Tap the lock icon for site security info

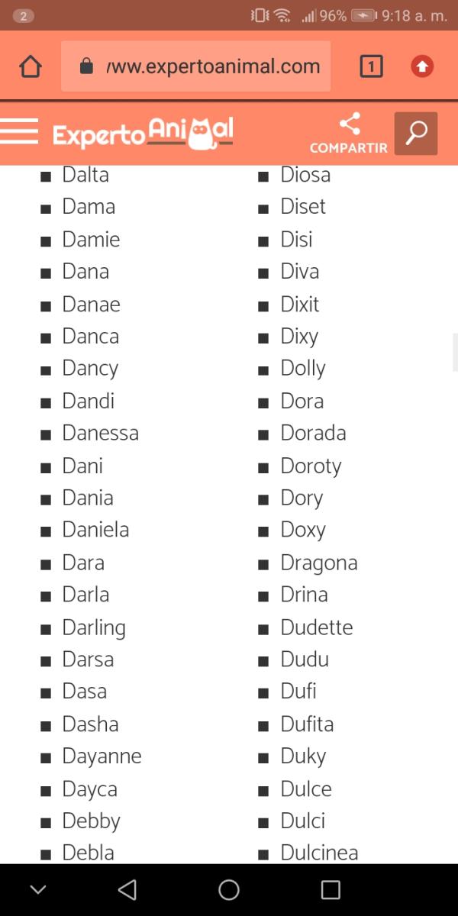pos(86,66)
